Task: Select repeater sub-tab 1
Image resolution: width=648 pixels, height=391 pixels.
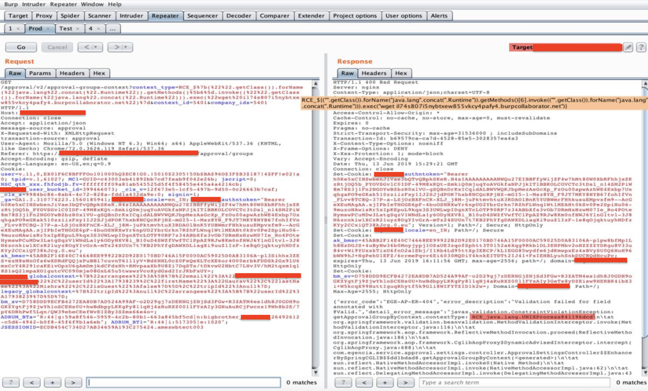Action: [x=10, y=28]
